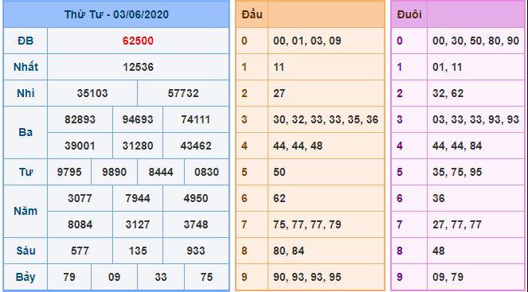Select the Ba prize number 82893
Viewport: 528px width, 292px height.
(x=80, y=119)
